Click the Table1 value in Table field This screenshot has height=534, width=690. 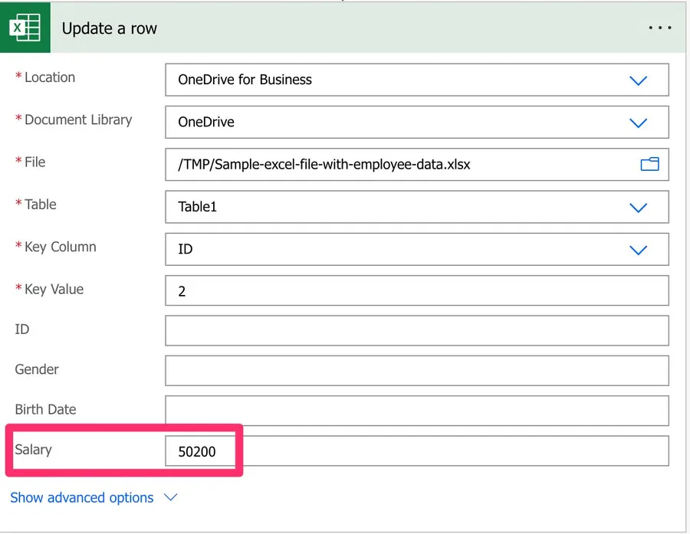198,207
